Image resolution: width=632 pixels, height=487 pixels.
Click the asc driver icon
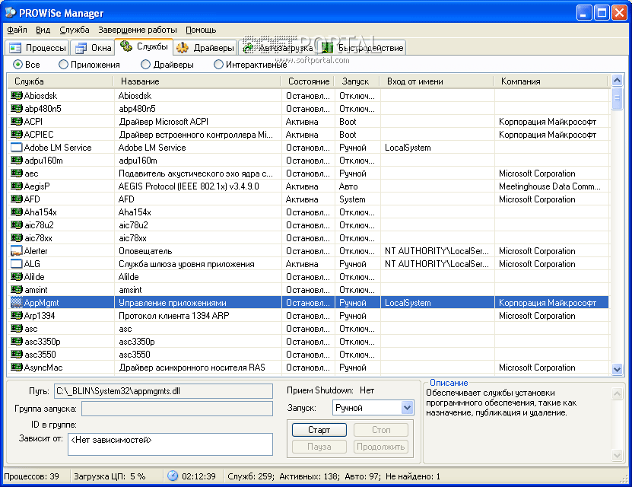coord(16,329)
